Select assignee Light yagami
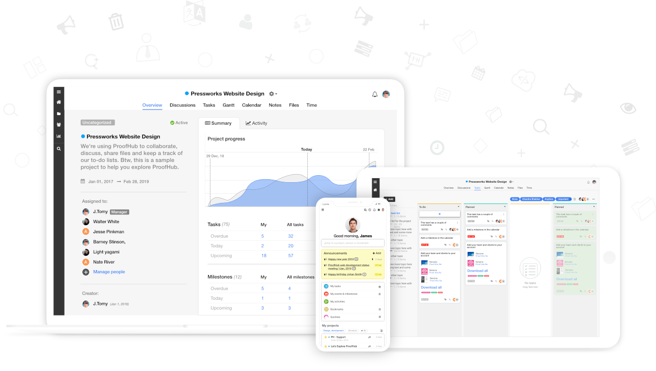 click(106, 252)
